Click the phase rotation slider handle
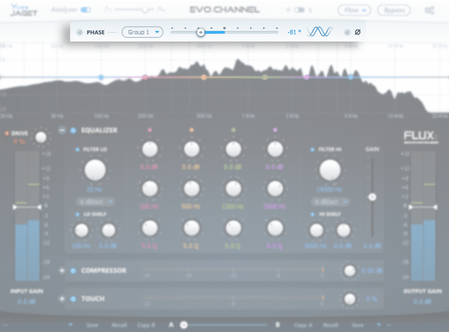Screen dimensions: 449x332 201,33
